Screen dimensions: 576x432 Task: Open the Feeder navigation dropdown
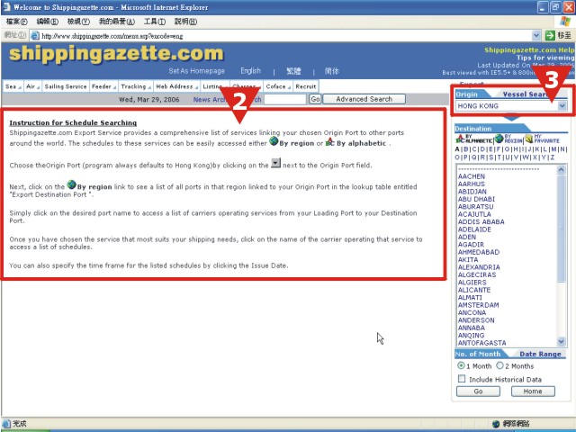(x=103, y=86)
